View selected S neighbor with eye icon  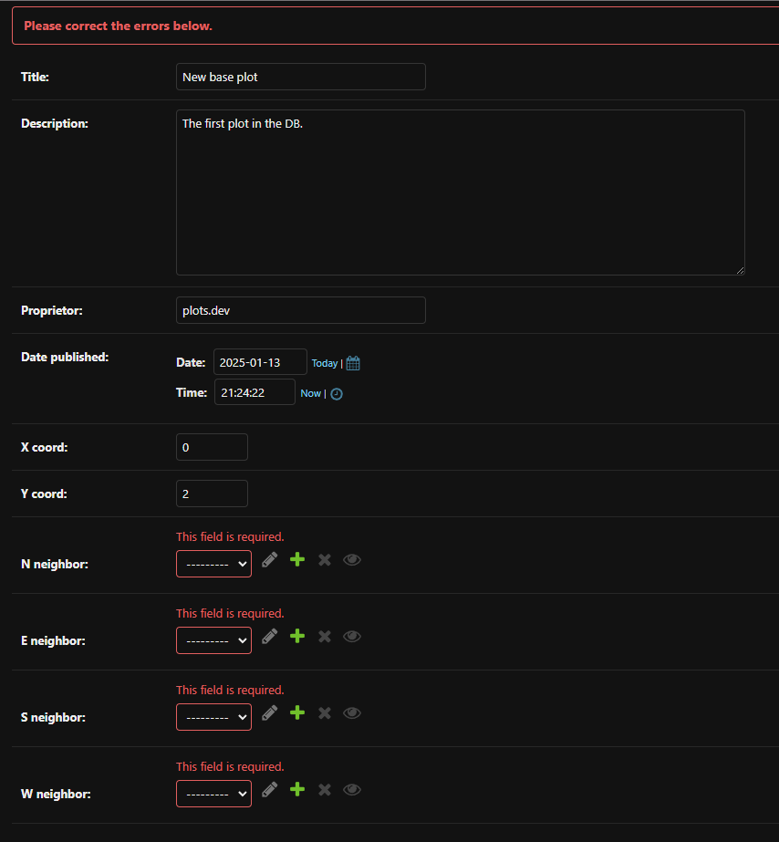352,713
